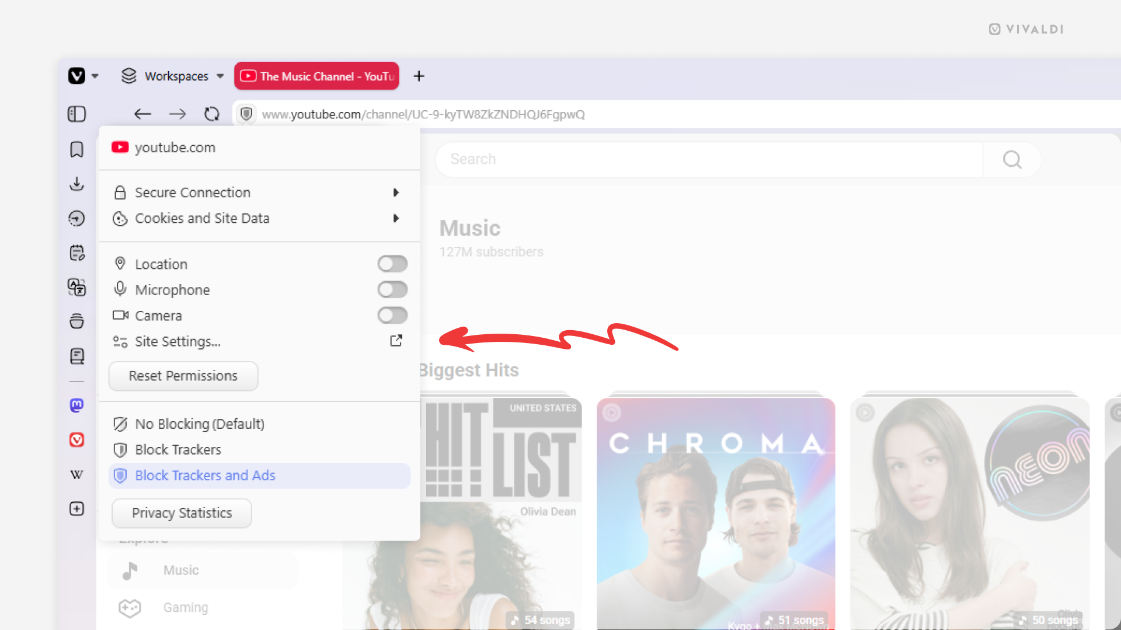Open the History panel
The image size is (1121, 630).
click(77, 218)
